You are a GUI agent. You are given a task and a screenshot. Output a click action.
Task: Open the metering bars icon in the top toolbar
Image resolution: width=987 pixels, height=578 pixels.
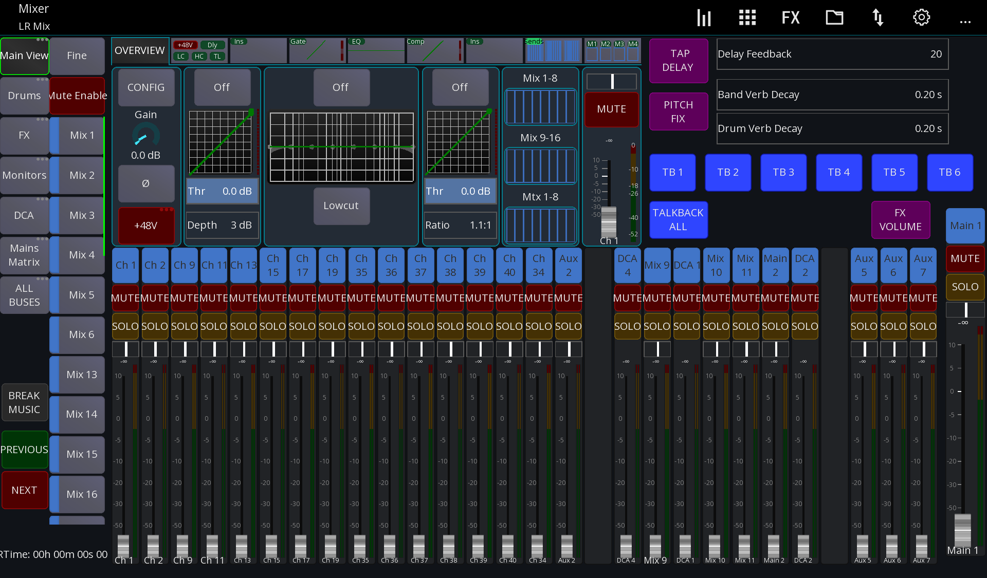[704, 17]
